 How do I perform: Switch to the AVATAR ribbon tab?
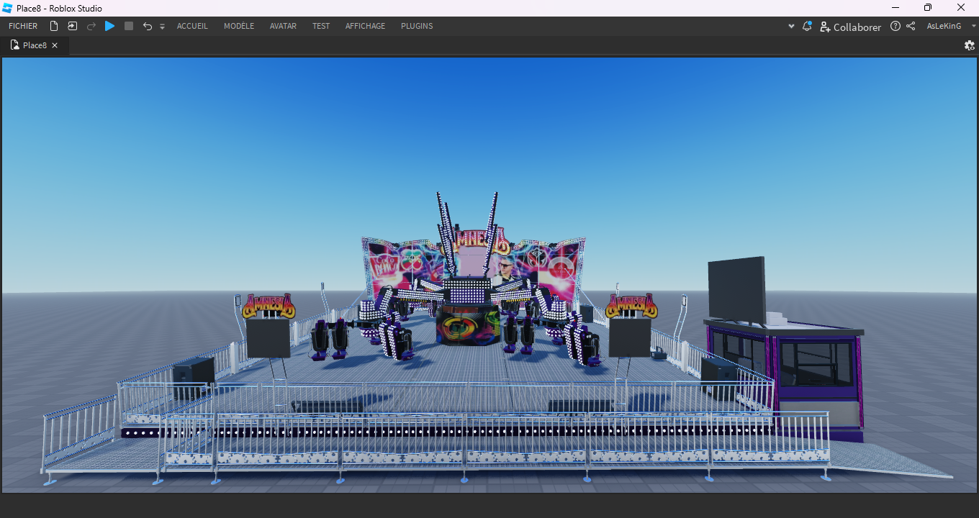click(x=283, y=26)
